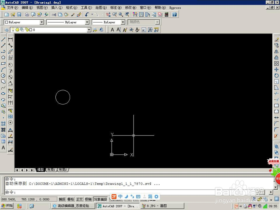Create a new drawing via New icon
Screen dimensions: 280x210
[7, 15]
